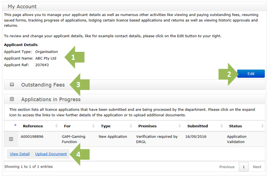Click applicant reference 207643
Image resolution: width=270 pixels, height=179 pixels.
[x=42, y=65]
